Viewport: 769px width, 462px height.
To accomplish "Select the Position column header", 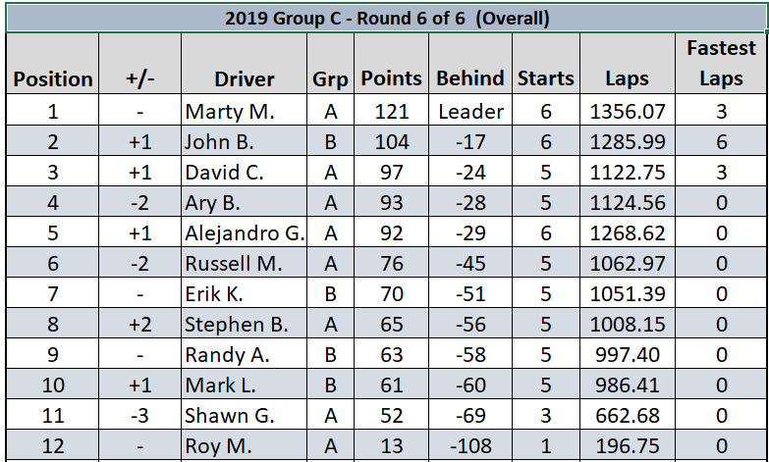I will pyautogui.click(x=53, y=78).
